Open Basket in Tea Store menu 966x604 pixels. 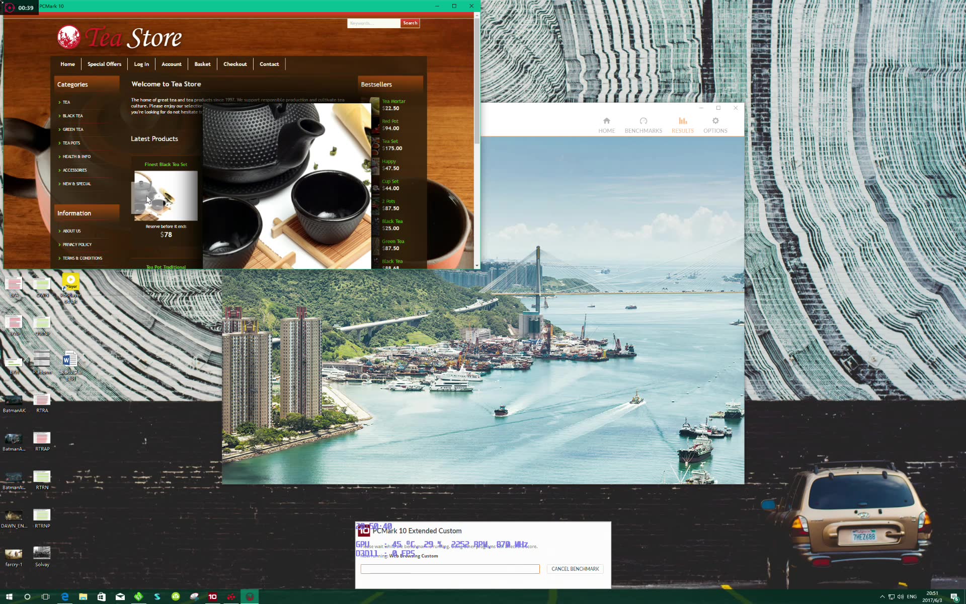(x=202, y=64)
